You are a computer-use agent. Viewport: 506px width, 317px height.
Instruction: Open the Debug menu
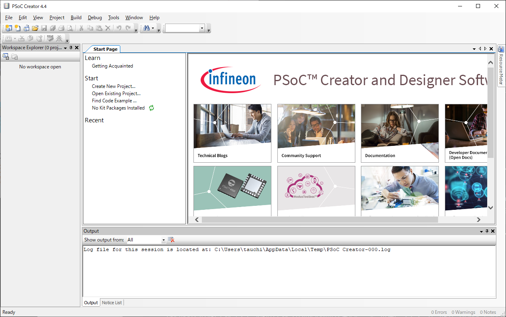(x=95, y=18)
